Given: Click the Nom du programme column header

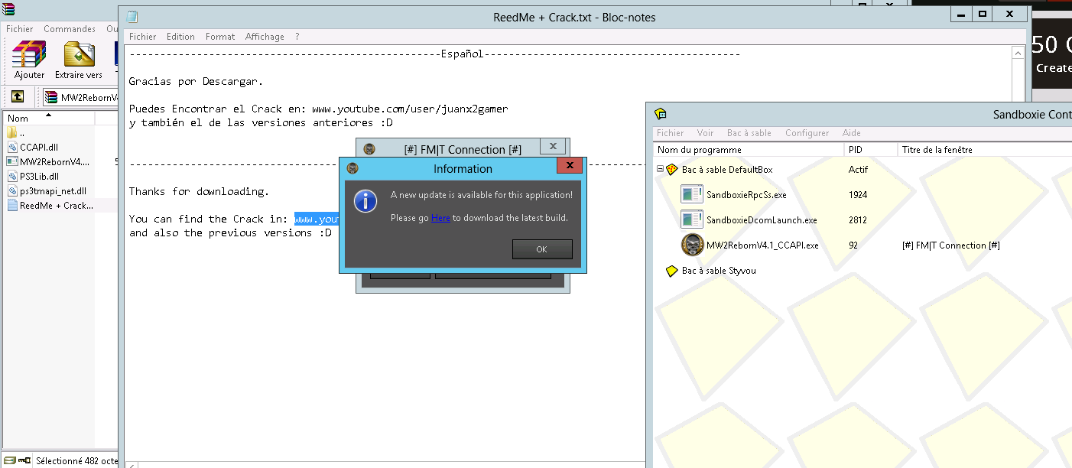Looking at the screenshot, I should [x=749, y=150].
